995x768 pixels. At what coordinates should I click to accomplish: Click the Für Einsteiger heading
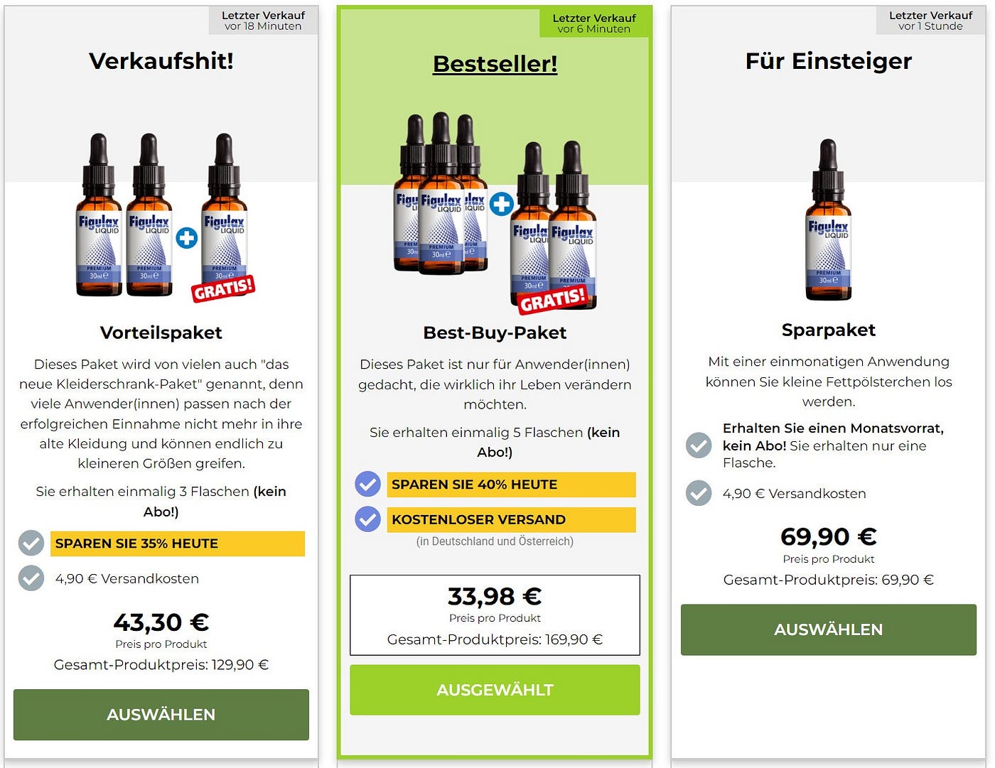pyautogui.click(x=828, y=61)
